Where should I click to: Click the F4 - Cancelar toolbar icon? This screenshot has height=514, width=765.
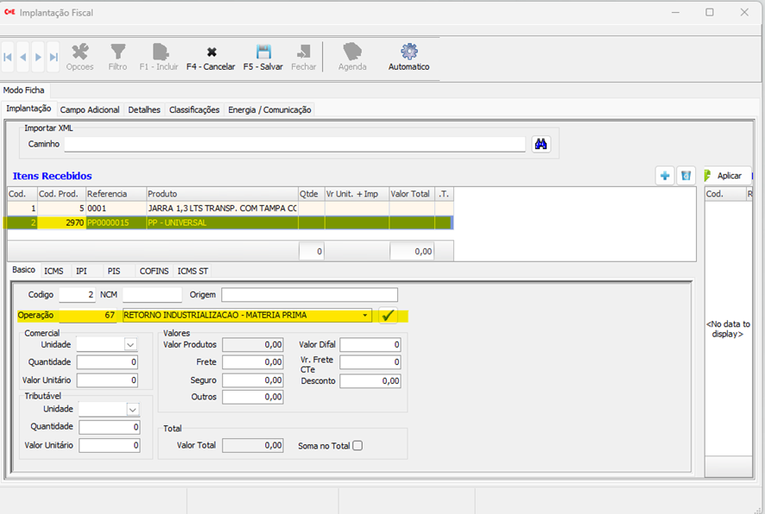tap(211, 53)
